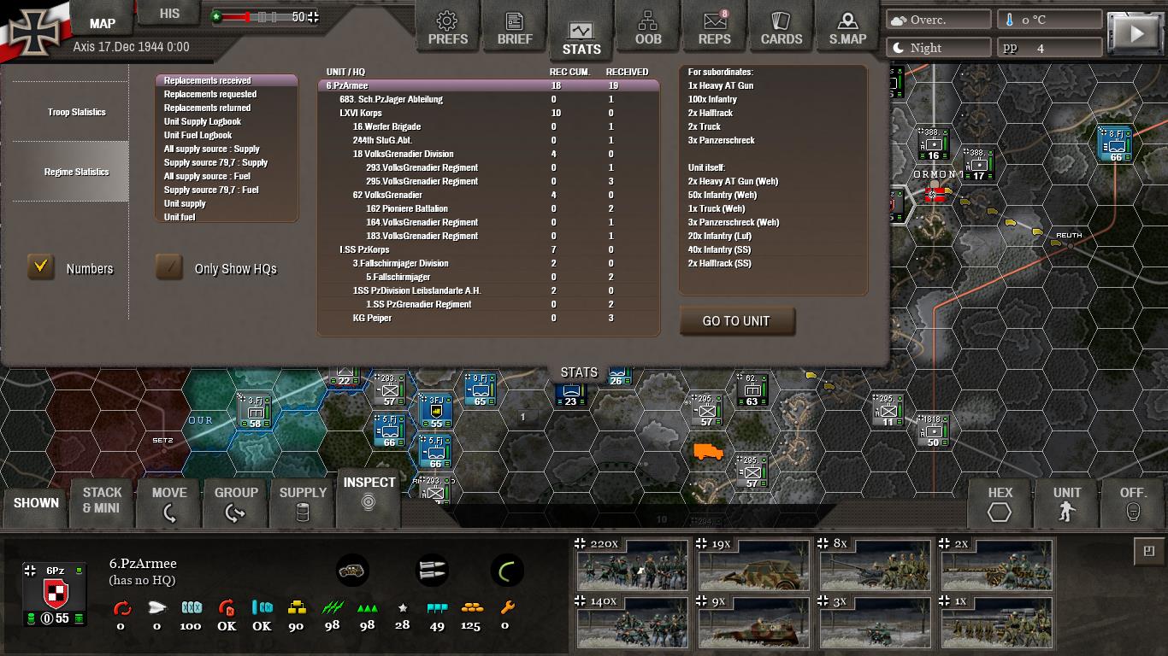The image size is (1168, 656).
Task: Click the end turn play arrow
Action: click(1137, 34)
